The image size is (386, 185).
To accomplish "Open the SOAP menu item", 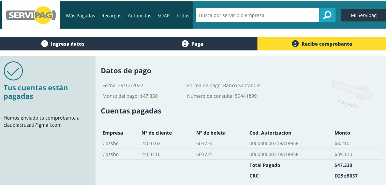I will click(163, 15).
